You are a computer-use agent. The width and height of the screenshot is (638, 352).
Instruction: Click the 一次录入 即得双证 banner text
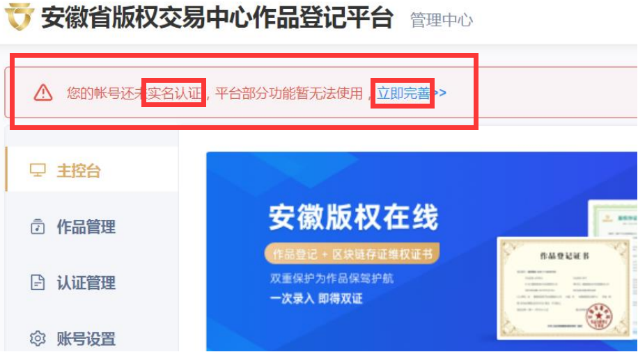coord(316,298)
